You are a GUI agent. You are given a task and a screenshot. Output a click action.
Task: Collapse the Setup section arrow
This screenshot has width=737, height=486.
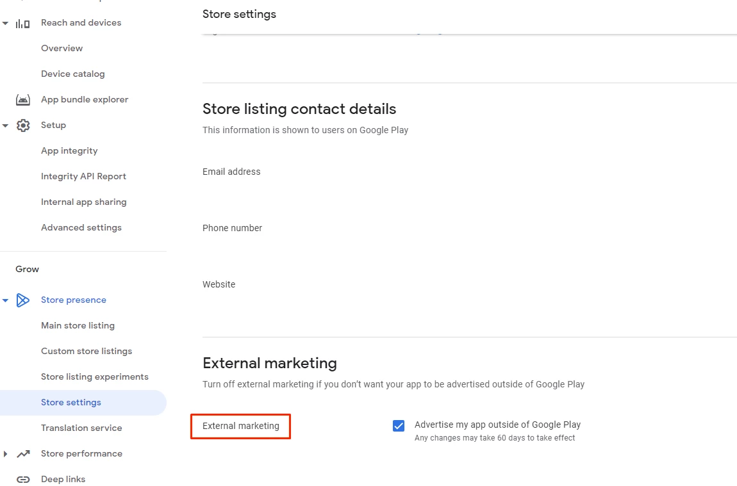click(x=5, y=126)
